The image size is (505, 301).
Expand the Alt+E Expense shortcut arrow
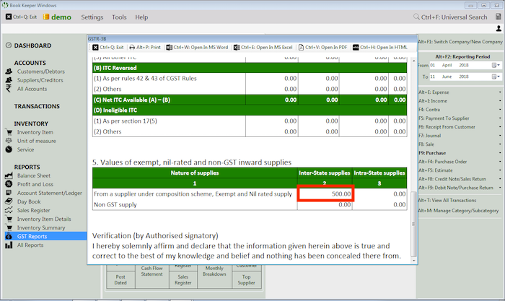[x=500, y=92]
